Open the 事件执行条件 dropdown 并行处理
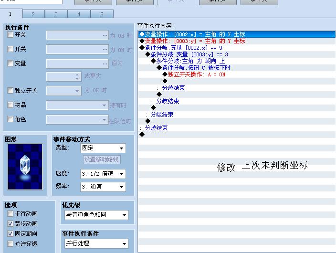The height and width of the screenshot is (253, 336). [96, 243]
